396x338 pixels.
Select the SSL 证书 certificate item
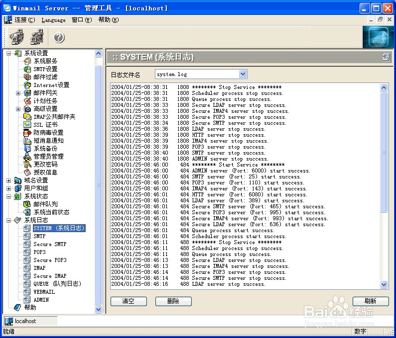pos(45,124)
